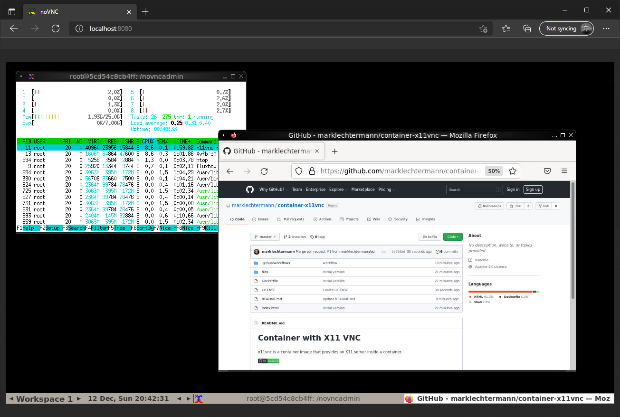Image resolution: width=620 pixels, height=417 pixels.
Task: Click F6 SortBy in htop footer
Action: (x=143, y=228)
